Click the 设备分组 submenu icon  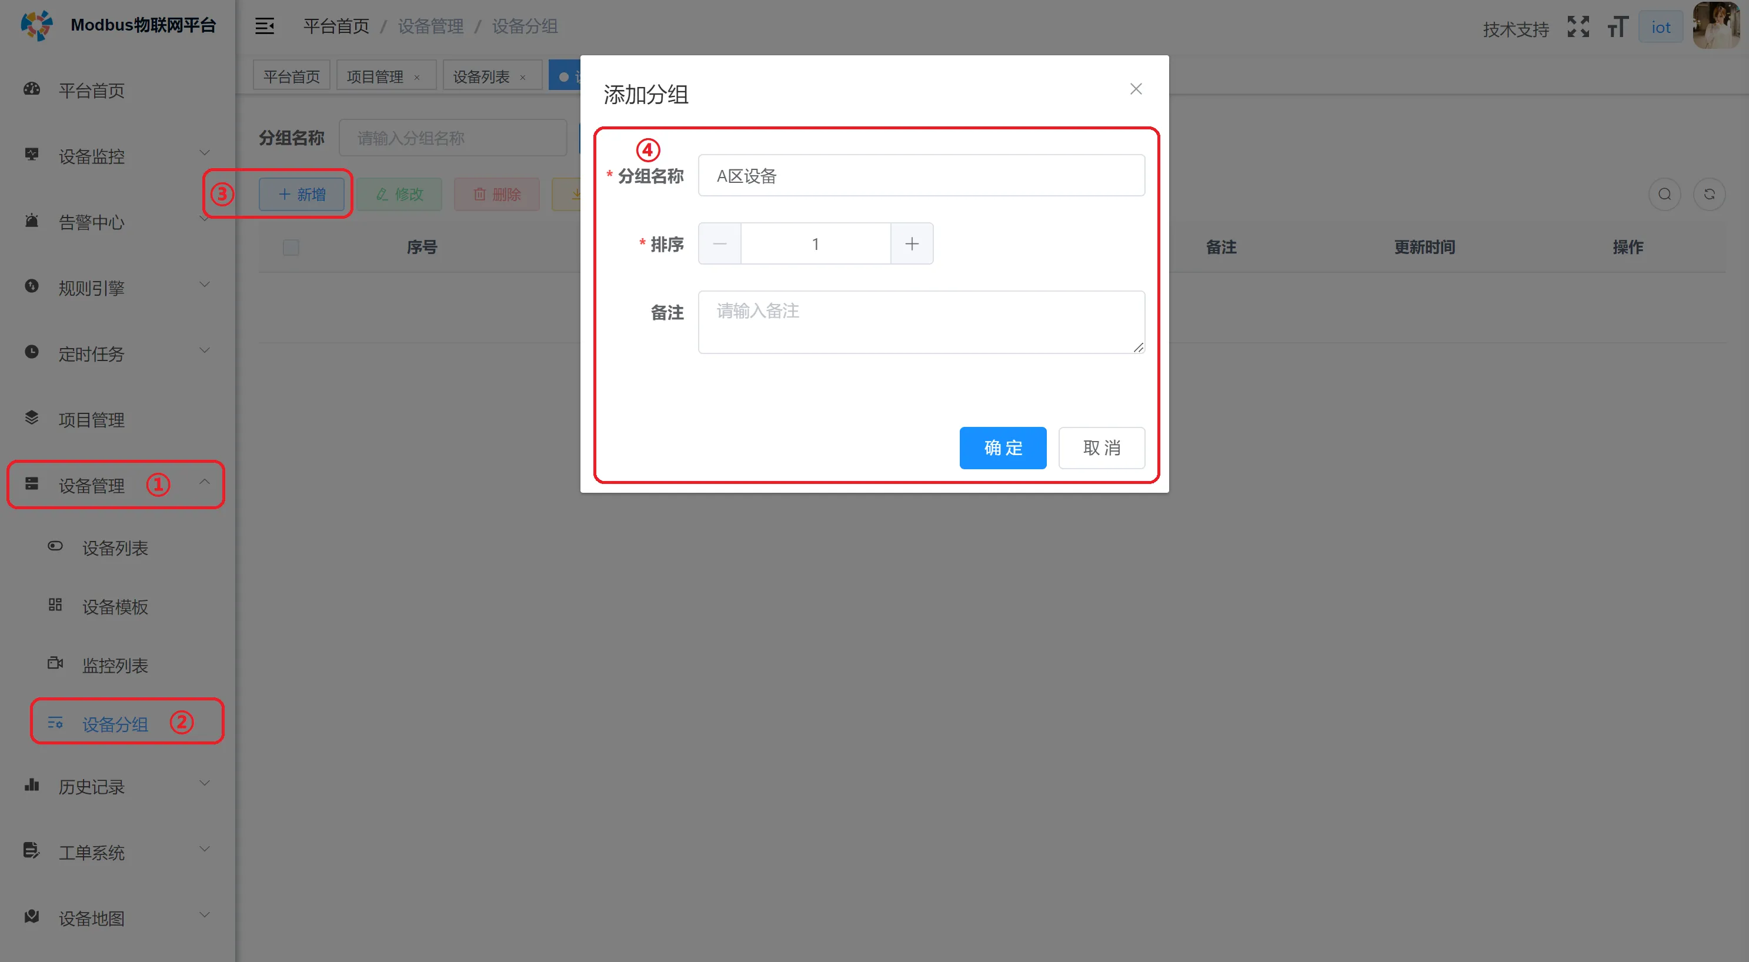(55, 722)
